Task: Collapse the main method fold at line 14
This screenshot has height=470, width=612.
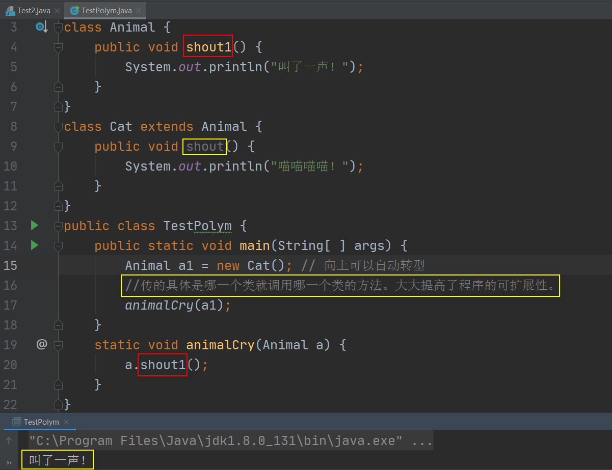Action: (58, 245)
